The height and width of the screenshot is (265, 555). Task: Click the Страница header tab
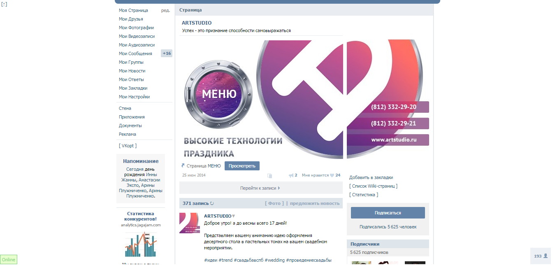(190, 10)
